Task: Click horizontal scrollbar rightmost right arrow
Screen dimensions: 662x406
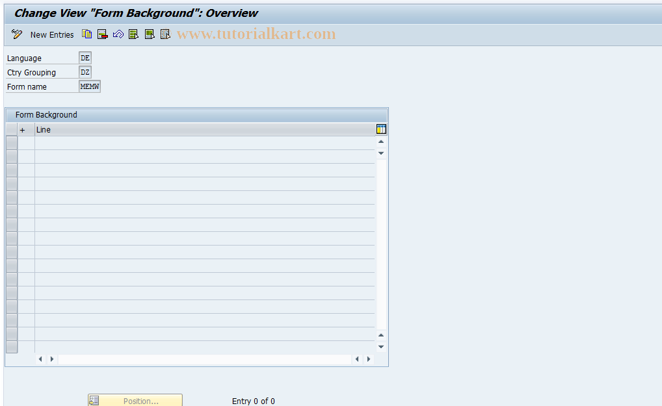Action: click(x=369, y=359)
